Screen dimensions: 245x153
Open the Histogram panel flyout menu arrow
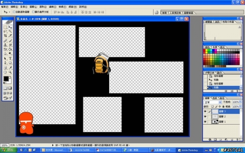point(241,22)
